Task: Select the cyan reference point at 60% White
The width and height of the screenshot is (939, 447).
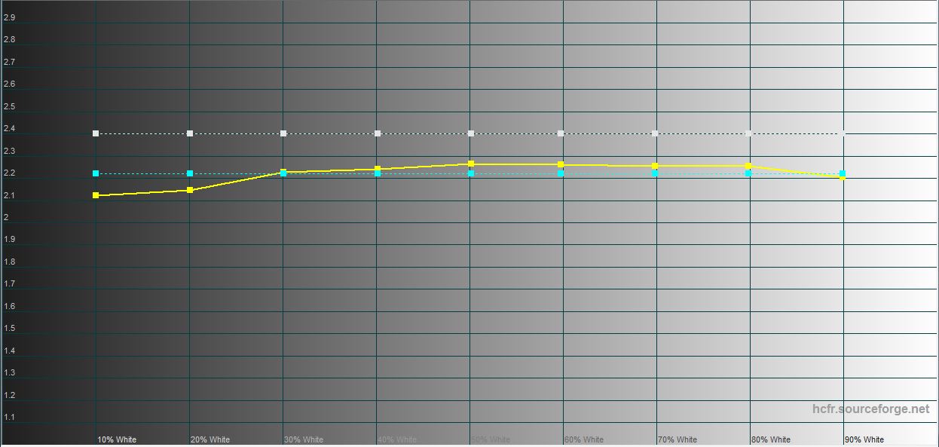Action: click(x=561, y=173)
